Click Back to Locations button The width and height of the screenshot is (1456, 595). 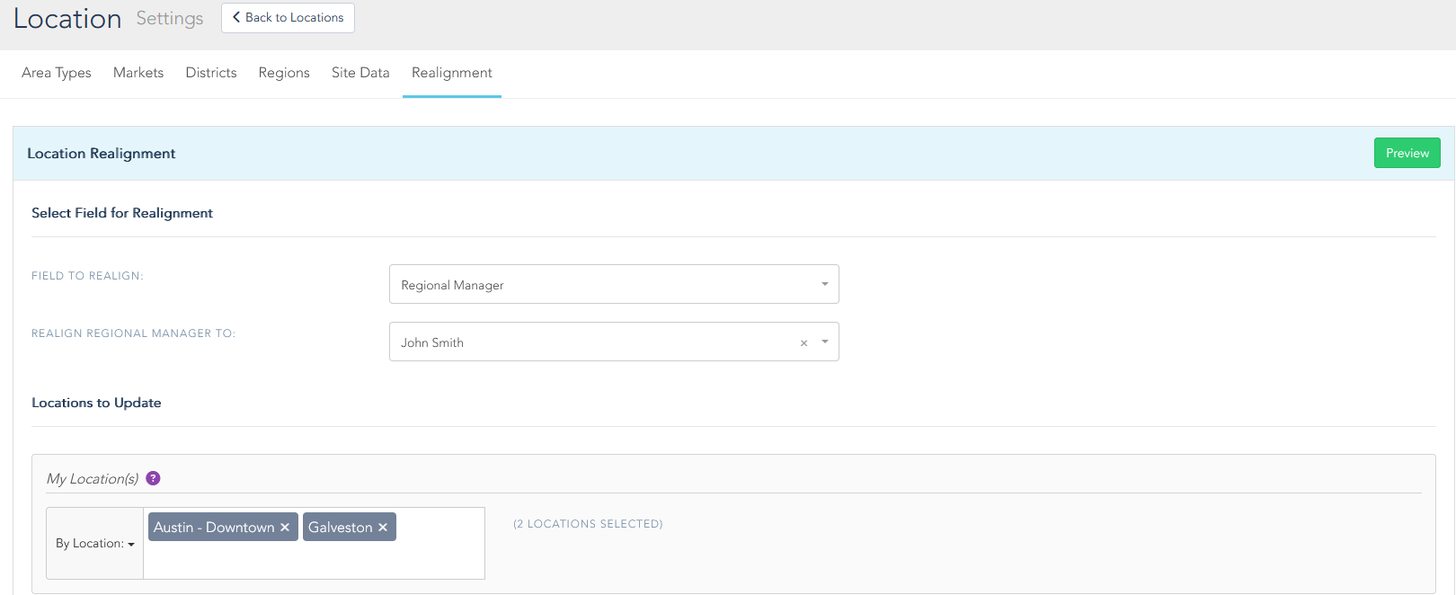point(288,18)
